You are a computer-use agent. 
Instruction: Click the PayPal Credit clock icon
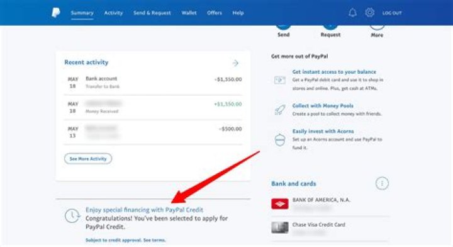click(72, 215)
